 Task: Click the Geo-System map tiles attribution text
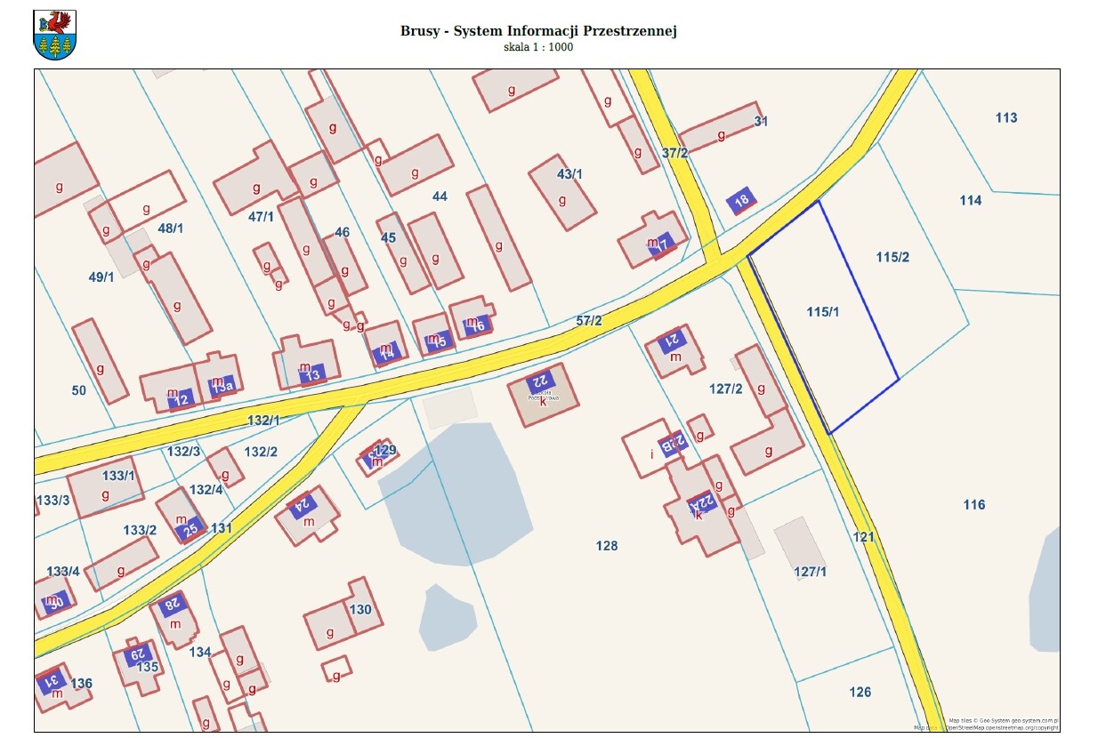click(x=1004, y=720)
